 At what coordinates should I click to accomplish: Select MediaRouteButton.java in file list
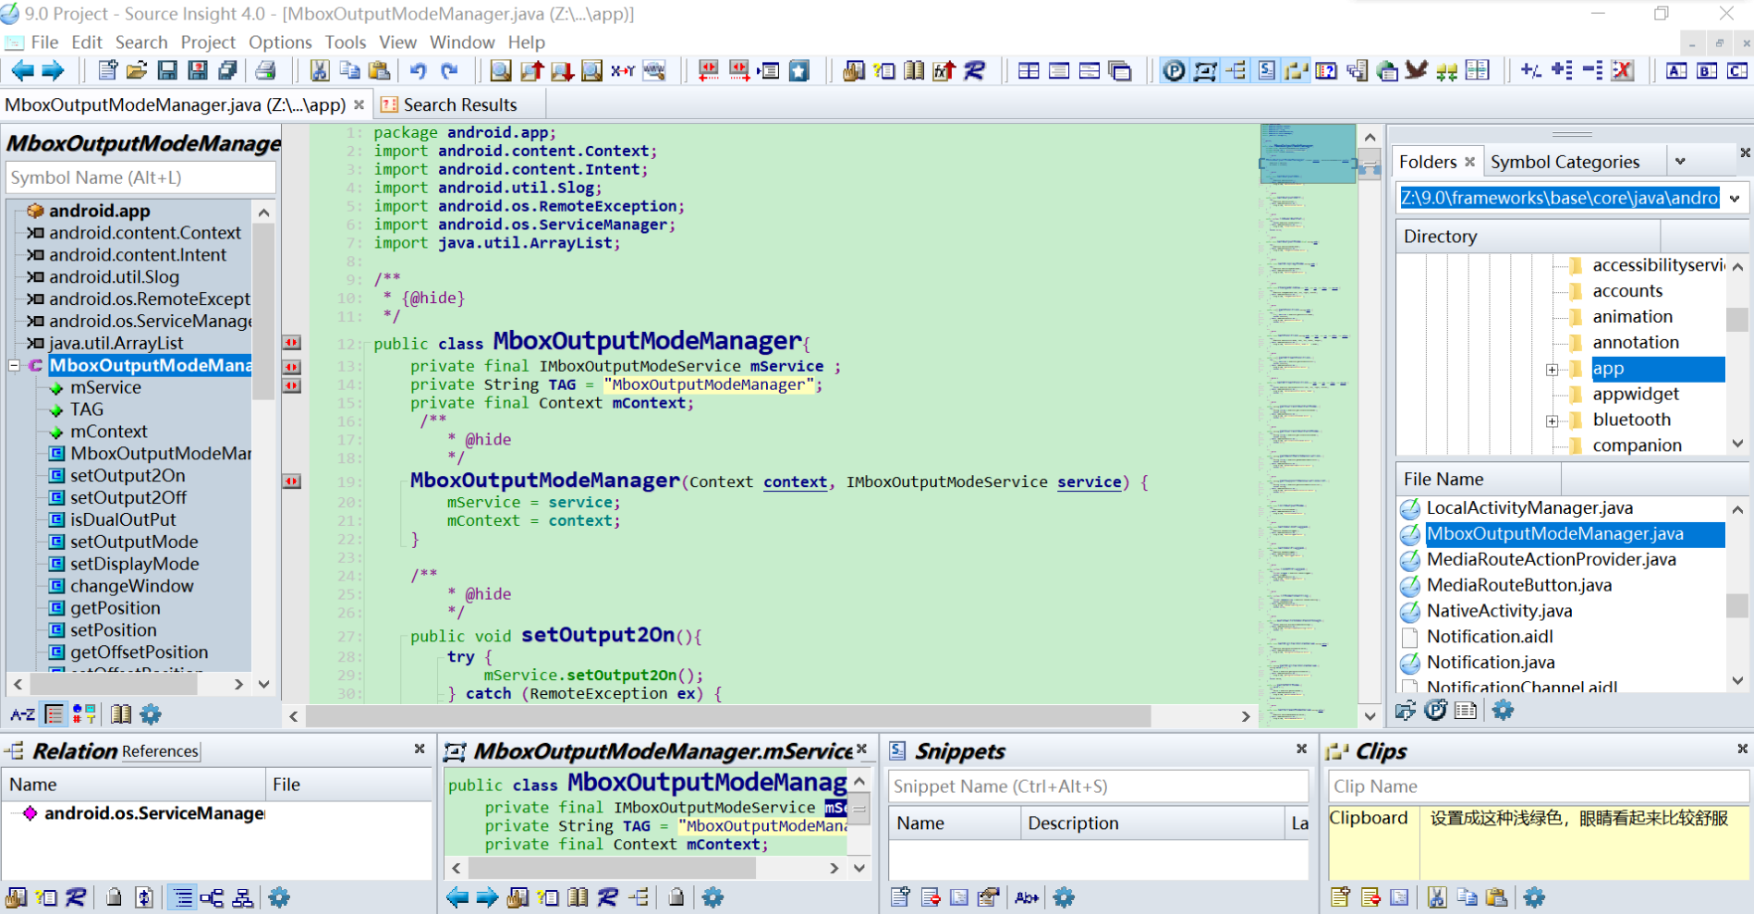pos(1518,585)
